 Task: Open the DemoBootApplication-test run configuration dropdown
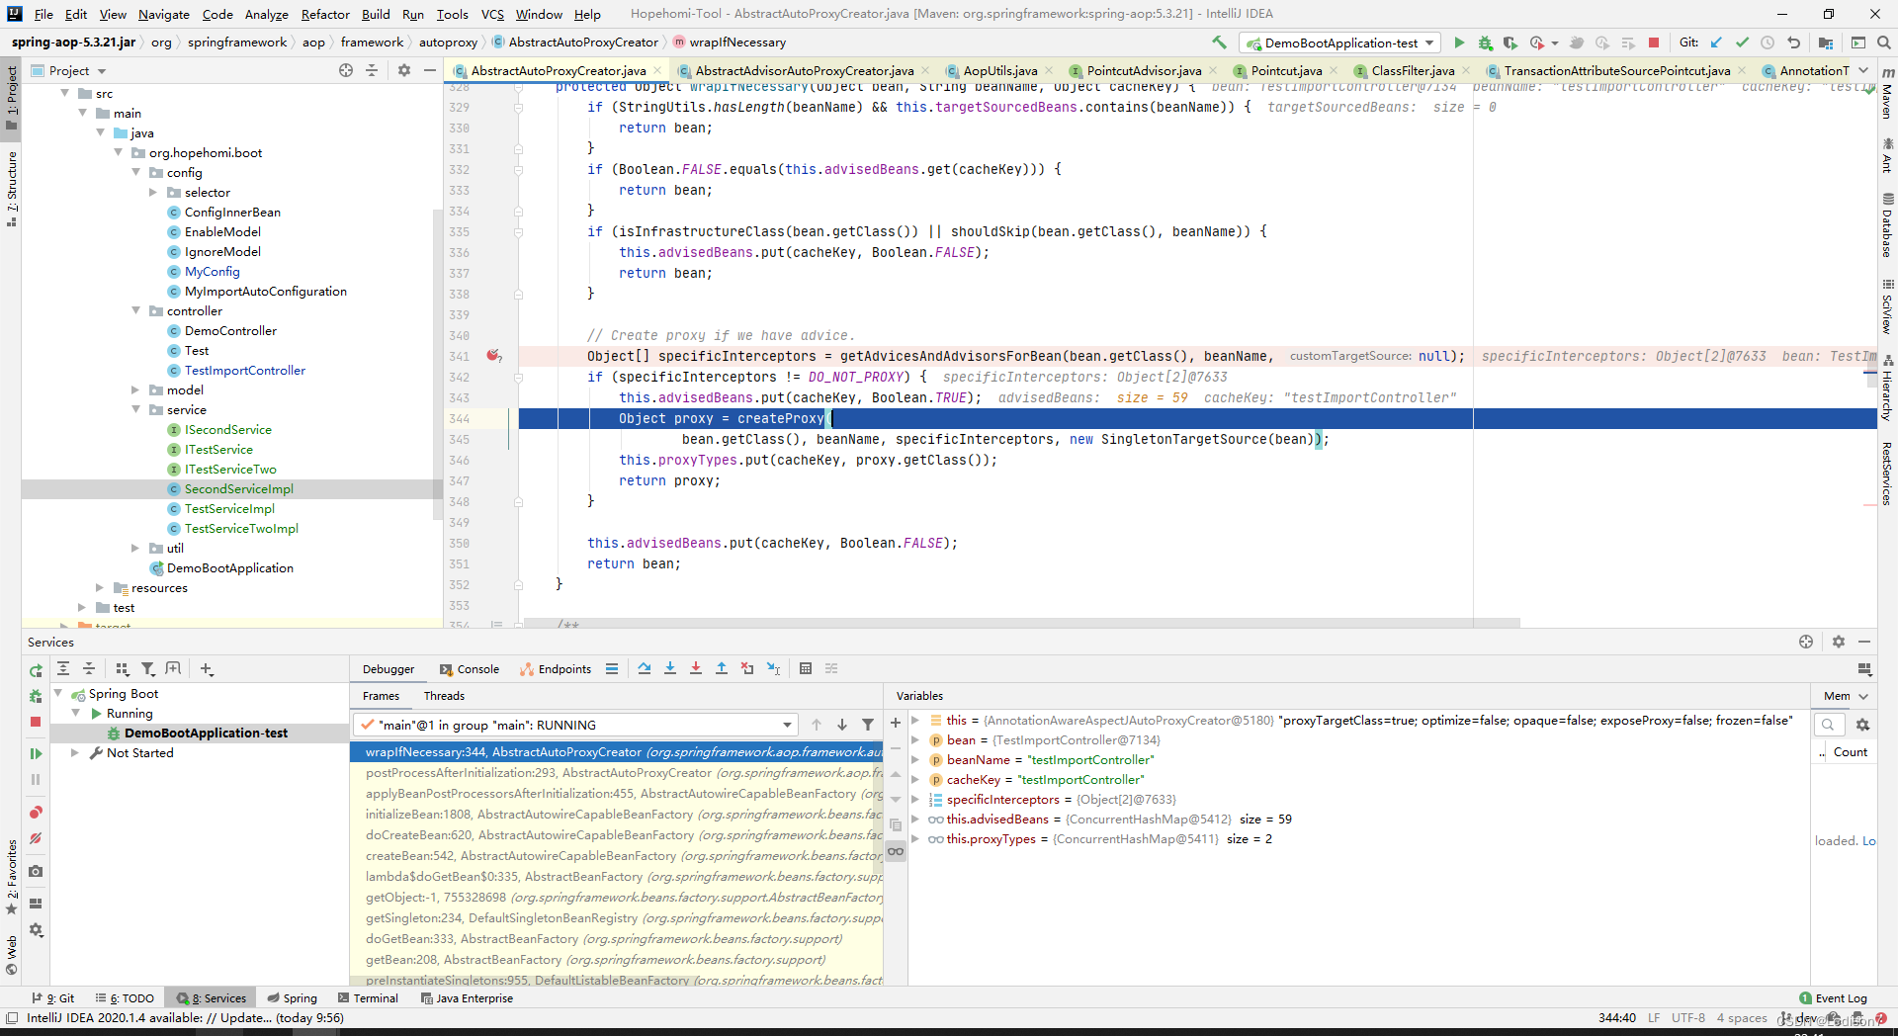tap(1340, 43)
